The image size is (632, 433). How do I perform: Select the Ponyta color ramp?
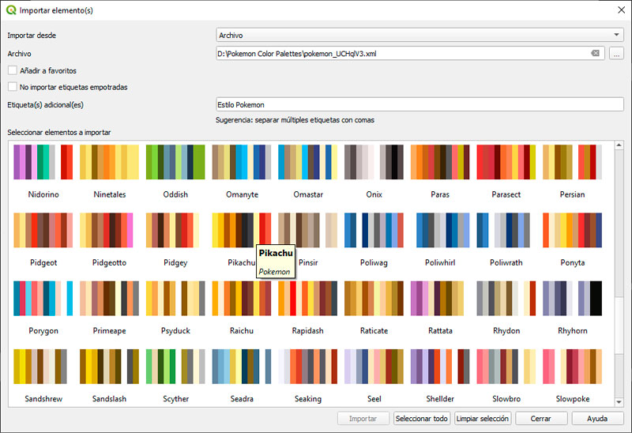(572, 230)
